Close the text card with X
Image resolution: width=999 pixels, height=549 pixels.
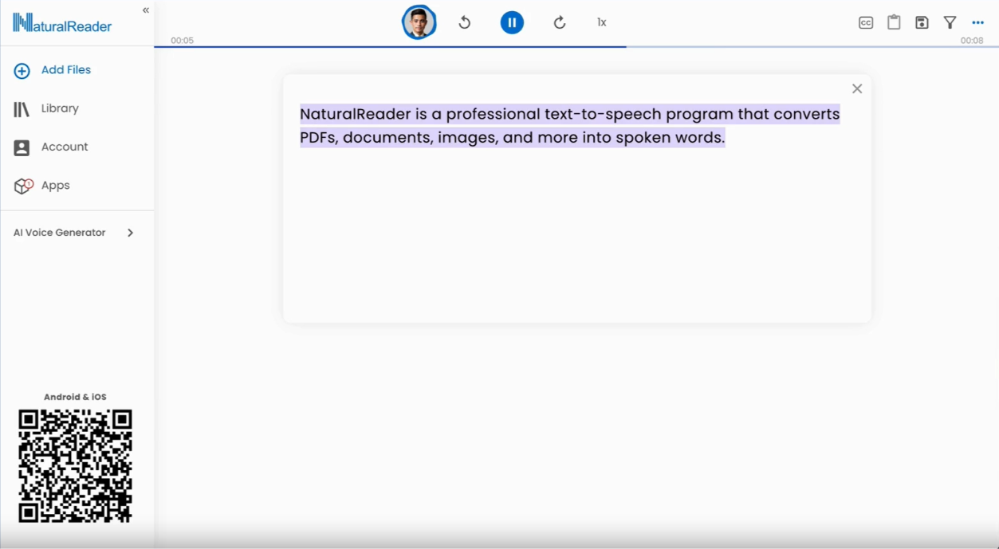pos(857,88)
